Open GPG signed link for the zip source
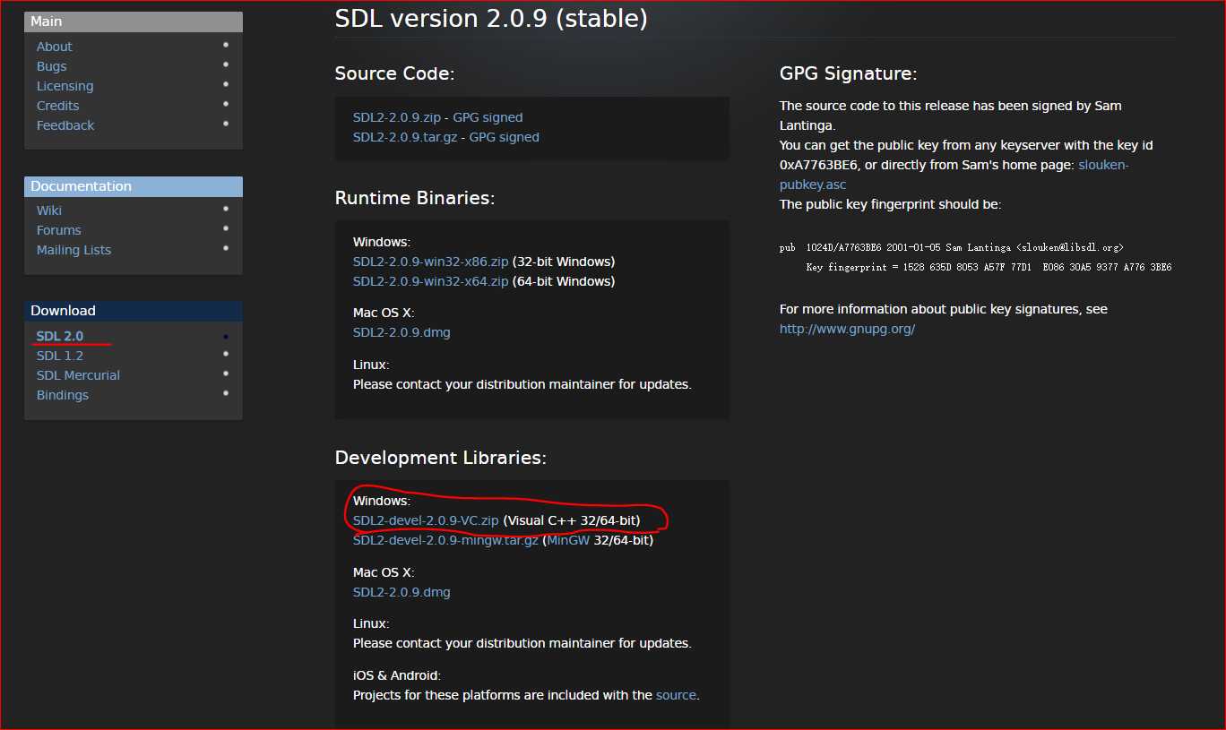 click(488, 117)
